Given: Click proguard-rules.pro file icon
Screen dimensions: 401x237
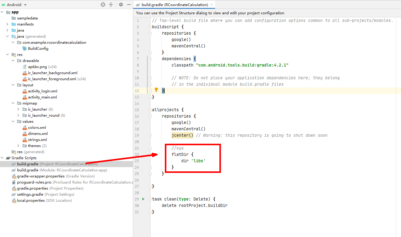Looking at the screenshot, I should [x=14, y=182].
